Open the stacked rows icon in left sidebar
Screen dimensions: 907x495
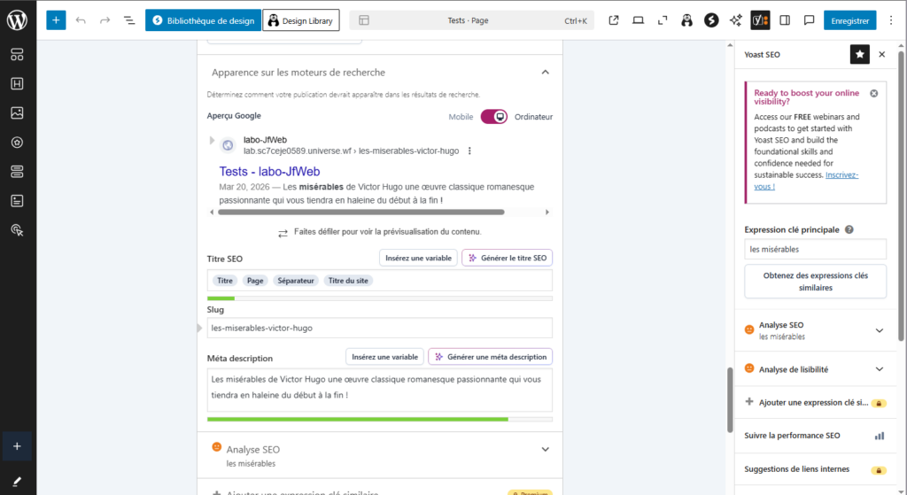point(18,172)
